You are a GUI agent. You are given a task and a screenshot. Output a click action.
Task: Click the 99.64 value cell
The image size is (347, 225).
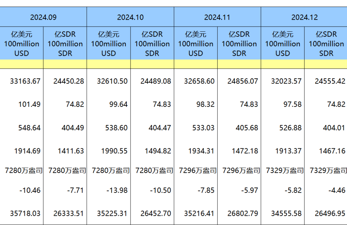pyautogui.click(x=119, y=104)
